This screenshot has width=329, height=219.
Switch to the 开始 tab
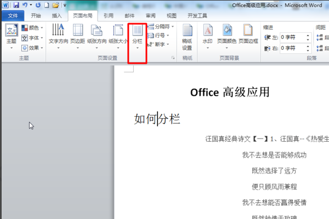coord(36,16)
